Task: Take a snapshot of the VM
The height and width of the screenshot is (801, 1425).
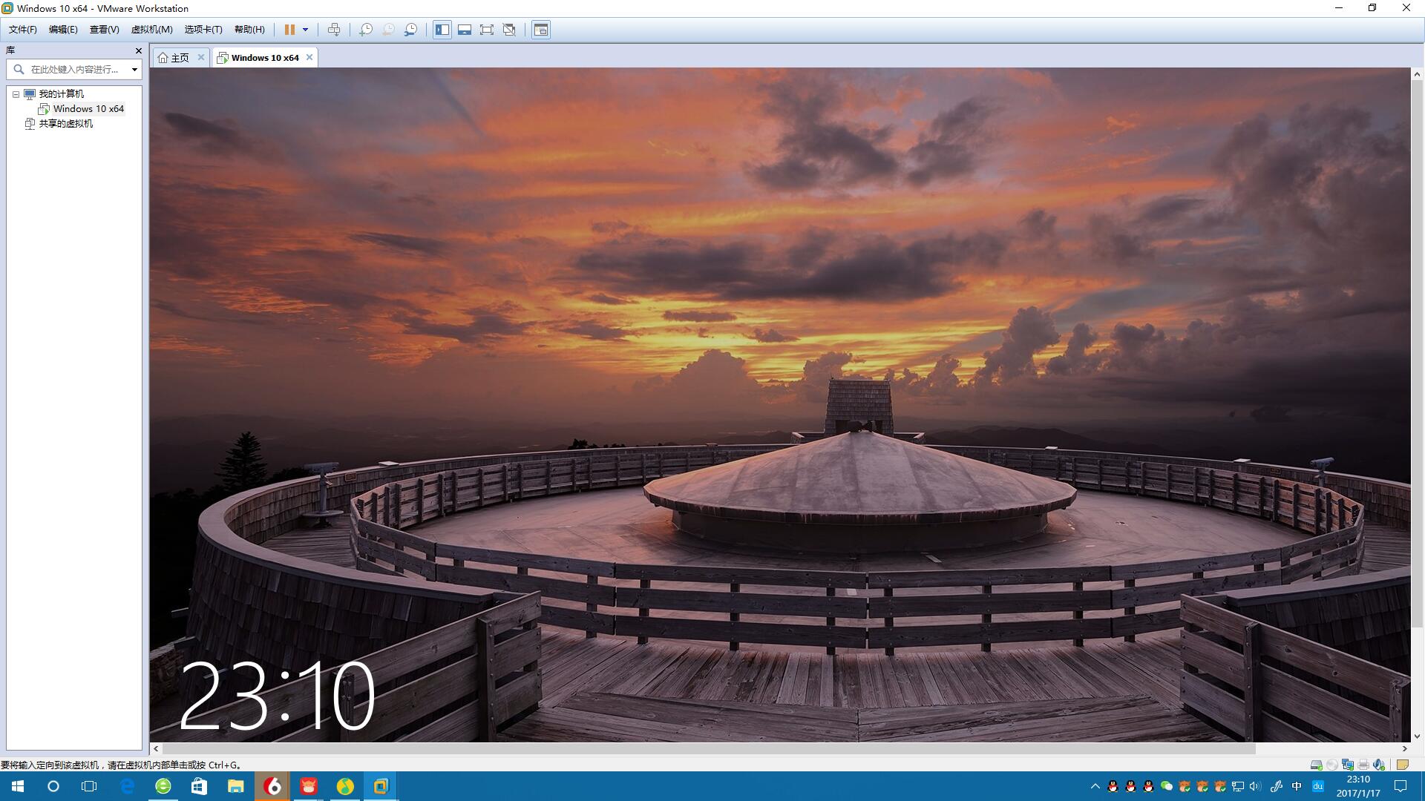Action: (365, 30)
